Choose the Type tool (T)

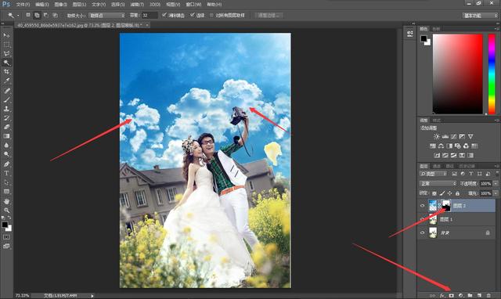point(6,173)
